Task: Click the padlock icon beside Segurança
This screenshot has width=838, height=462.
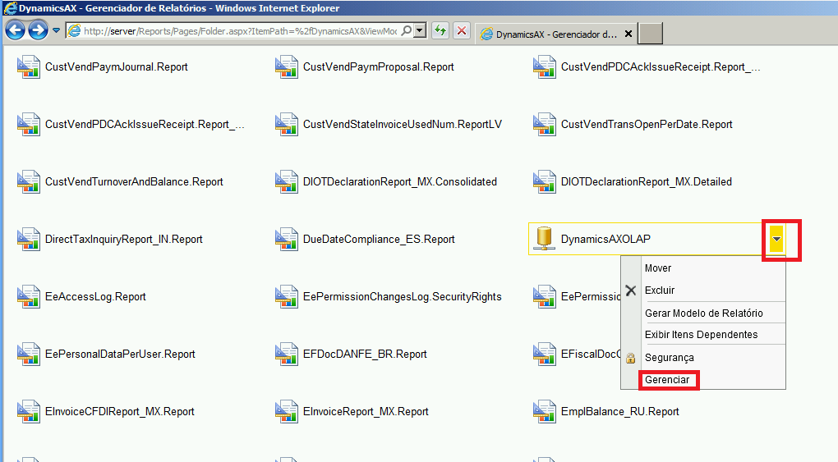Action: pyautogui.click(x=631, y=358)
